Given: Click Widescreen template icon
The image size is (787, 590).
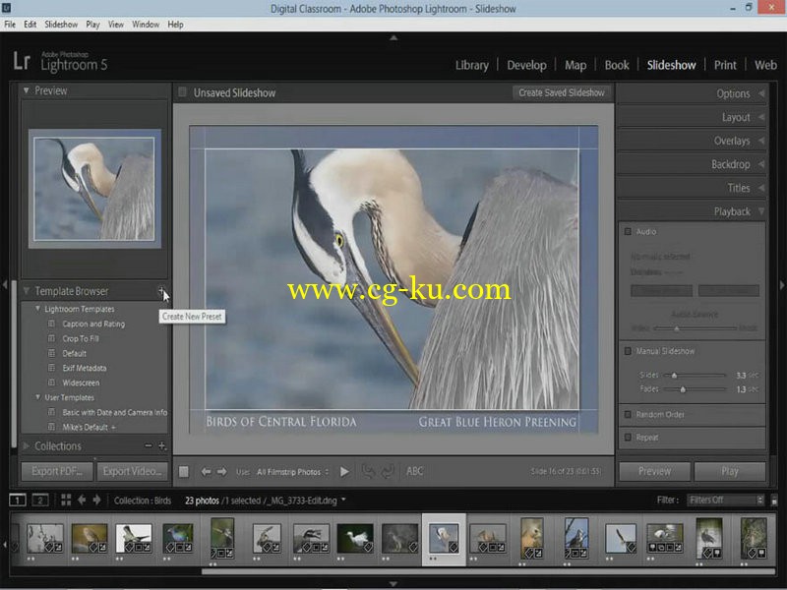Looking at the screenshot, I should coord(51,383).
